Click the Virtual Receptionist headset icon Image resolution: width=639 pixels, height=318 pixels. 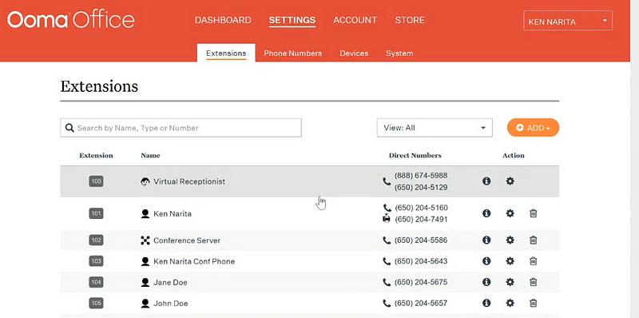145,182
